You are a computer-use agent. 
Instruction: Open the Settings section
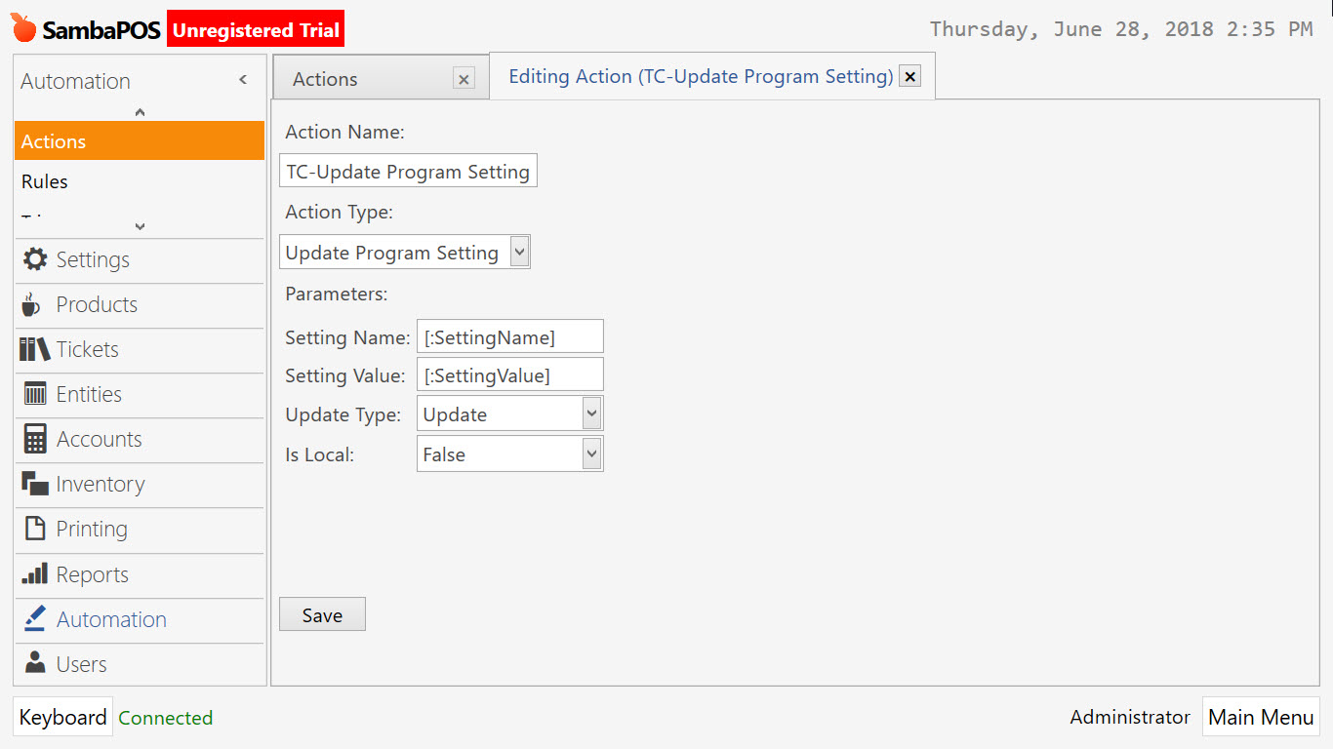coord(94,259)
